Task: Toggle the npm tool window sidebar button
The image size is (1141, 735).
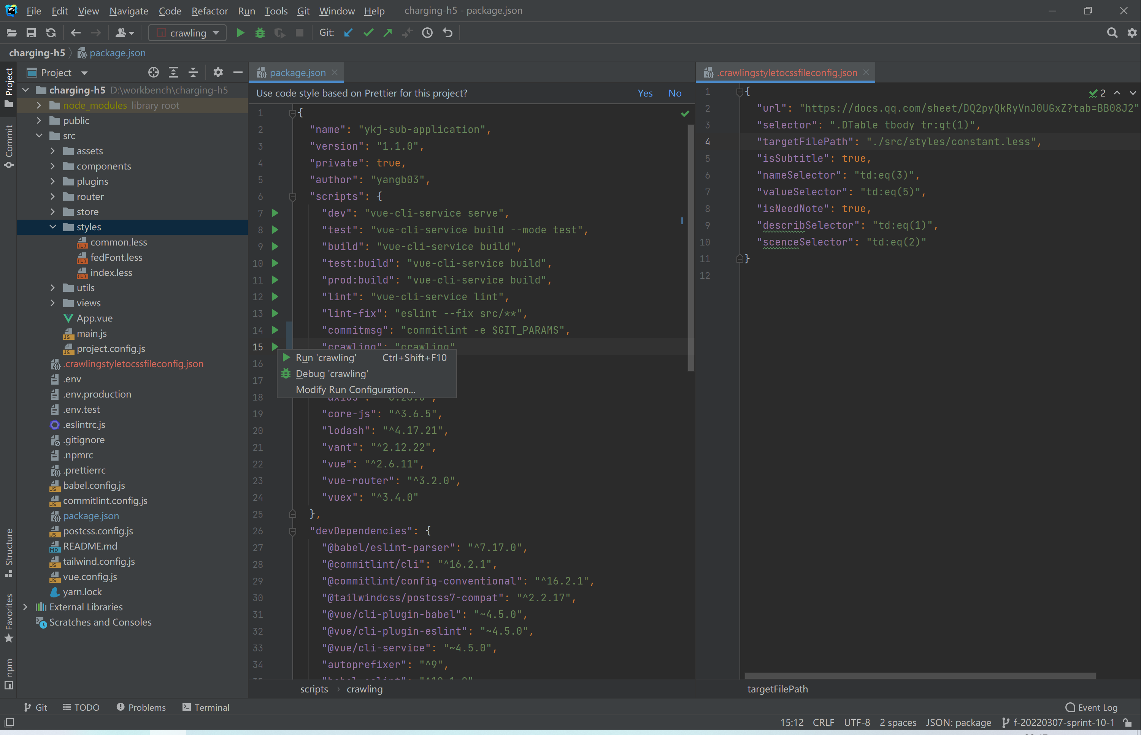Action: click(9, 673)
